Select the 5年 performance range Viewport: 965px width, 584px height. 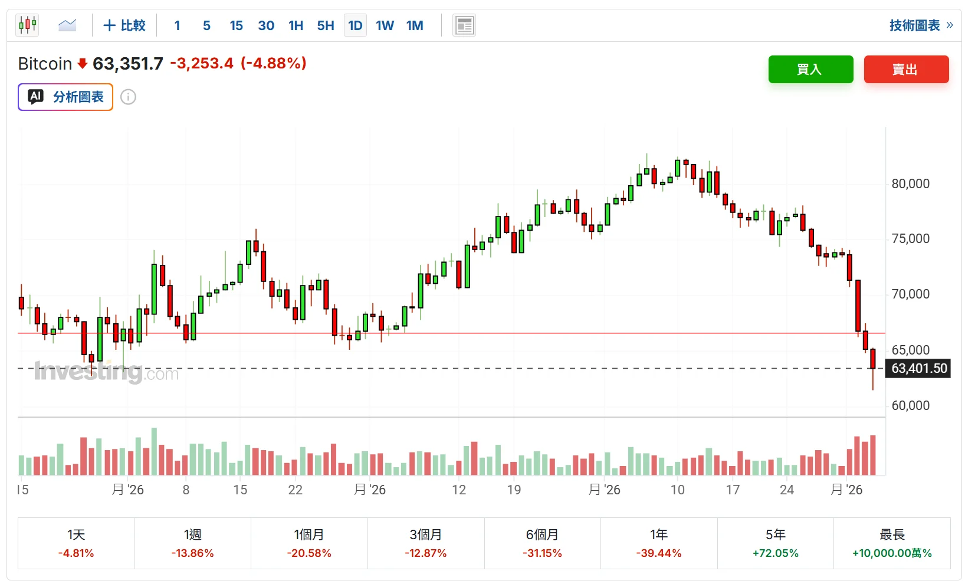coord(775,543)
